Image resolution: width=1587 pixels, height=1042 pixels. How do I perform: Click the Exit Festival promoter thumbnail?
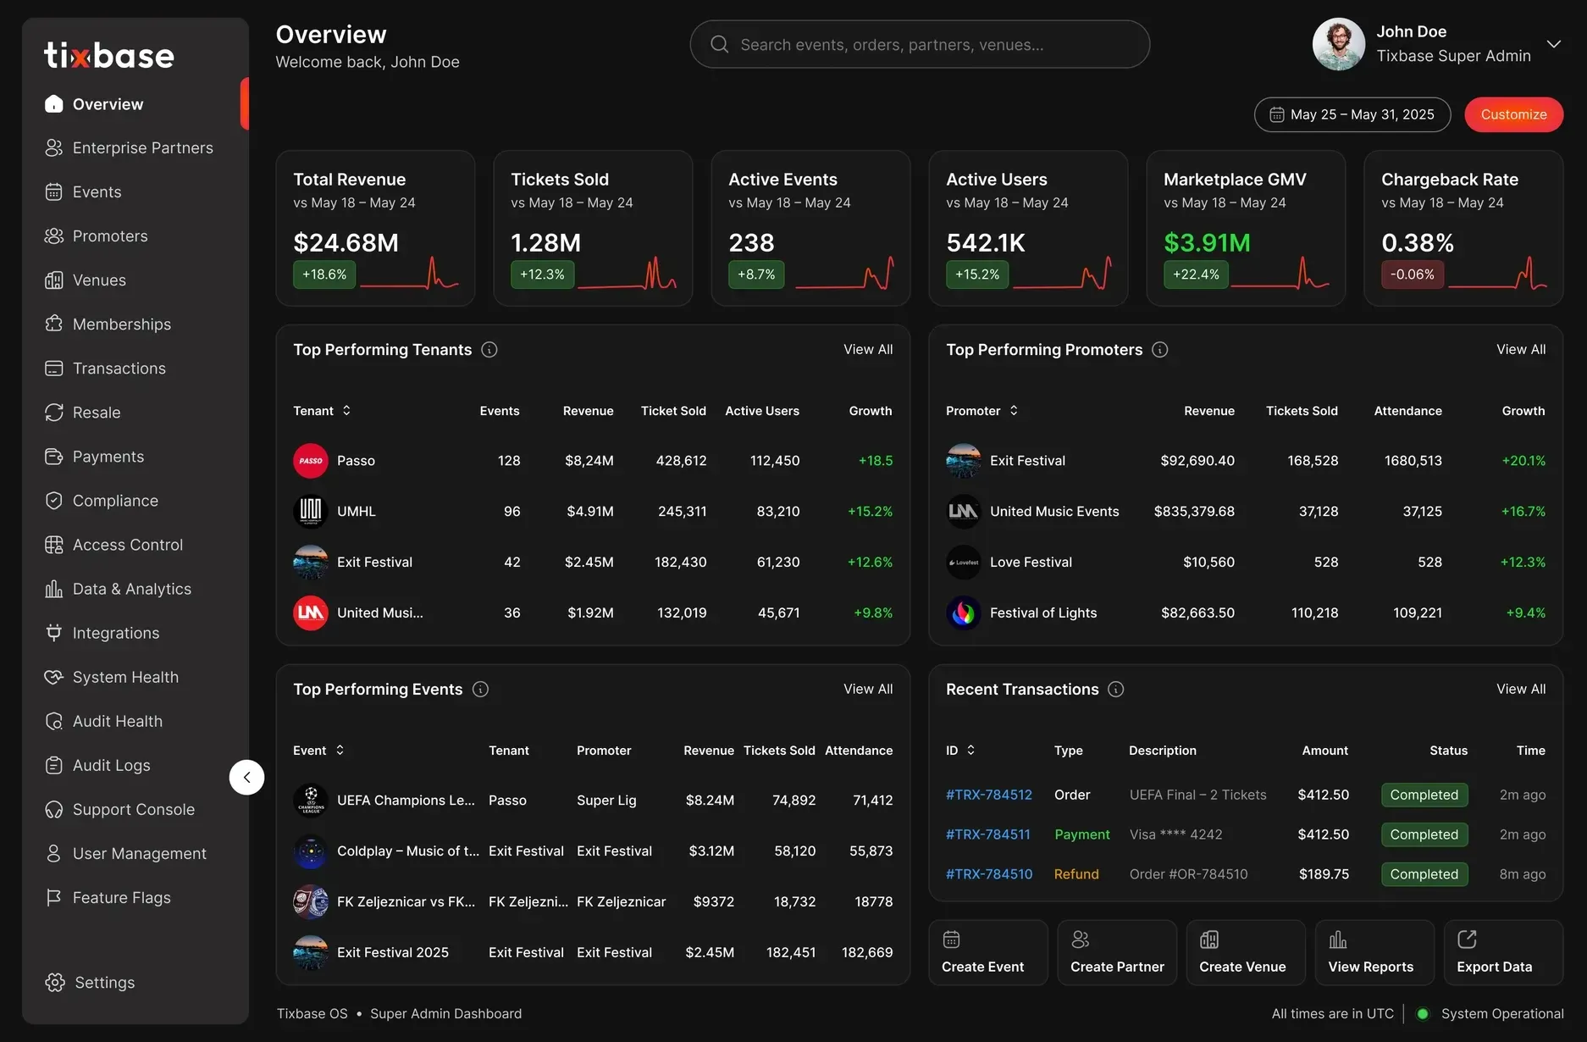(964, 461)
